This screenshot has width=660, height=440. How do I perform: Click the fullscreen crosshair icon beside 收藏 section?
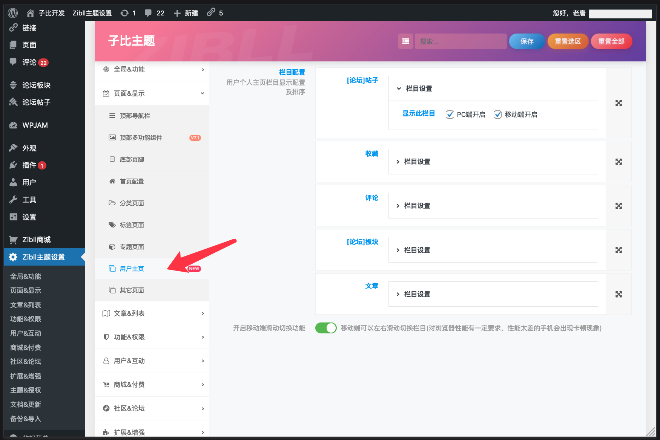(x=619, y=162)
